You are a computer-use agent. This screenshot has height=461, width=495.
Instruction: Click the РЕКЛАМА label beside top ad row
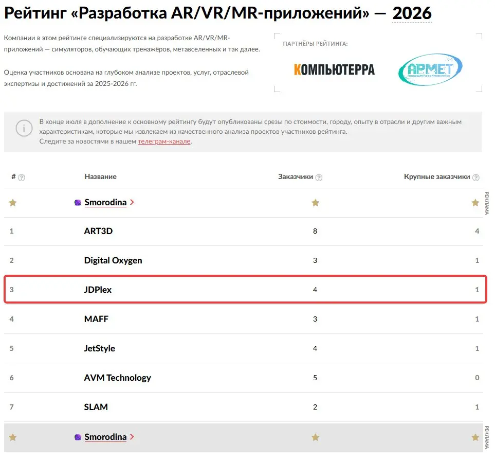(487, 203)
